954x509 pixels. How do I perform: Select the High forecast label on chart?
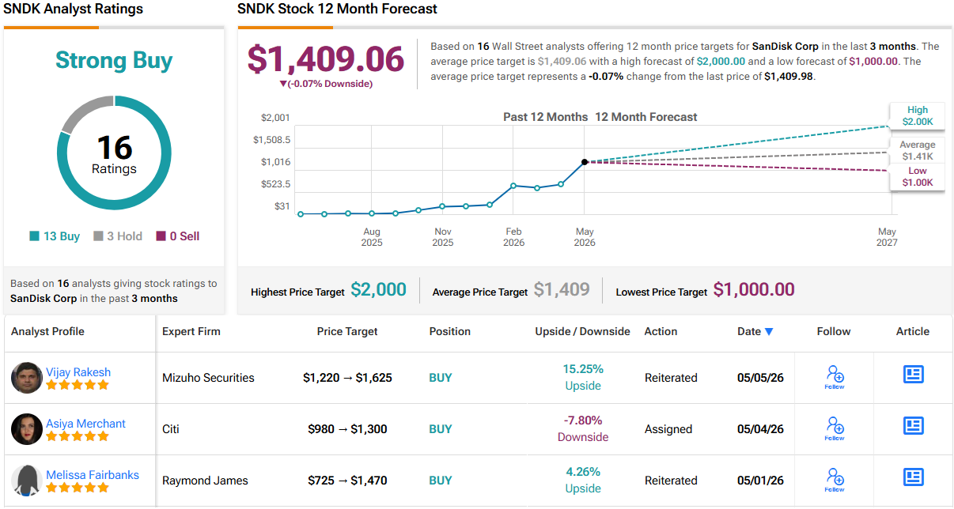(x=918, y=116)
